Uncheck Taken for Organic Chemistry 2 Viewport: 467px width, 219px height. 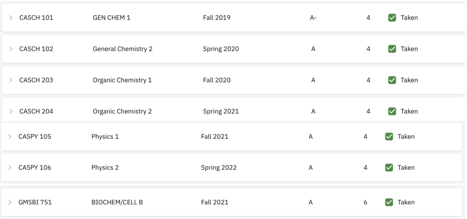(392, 111)
